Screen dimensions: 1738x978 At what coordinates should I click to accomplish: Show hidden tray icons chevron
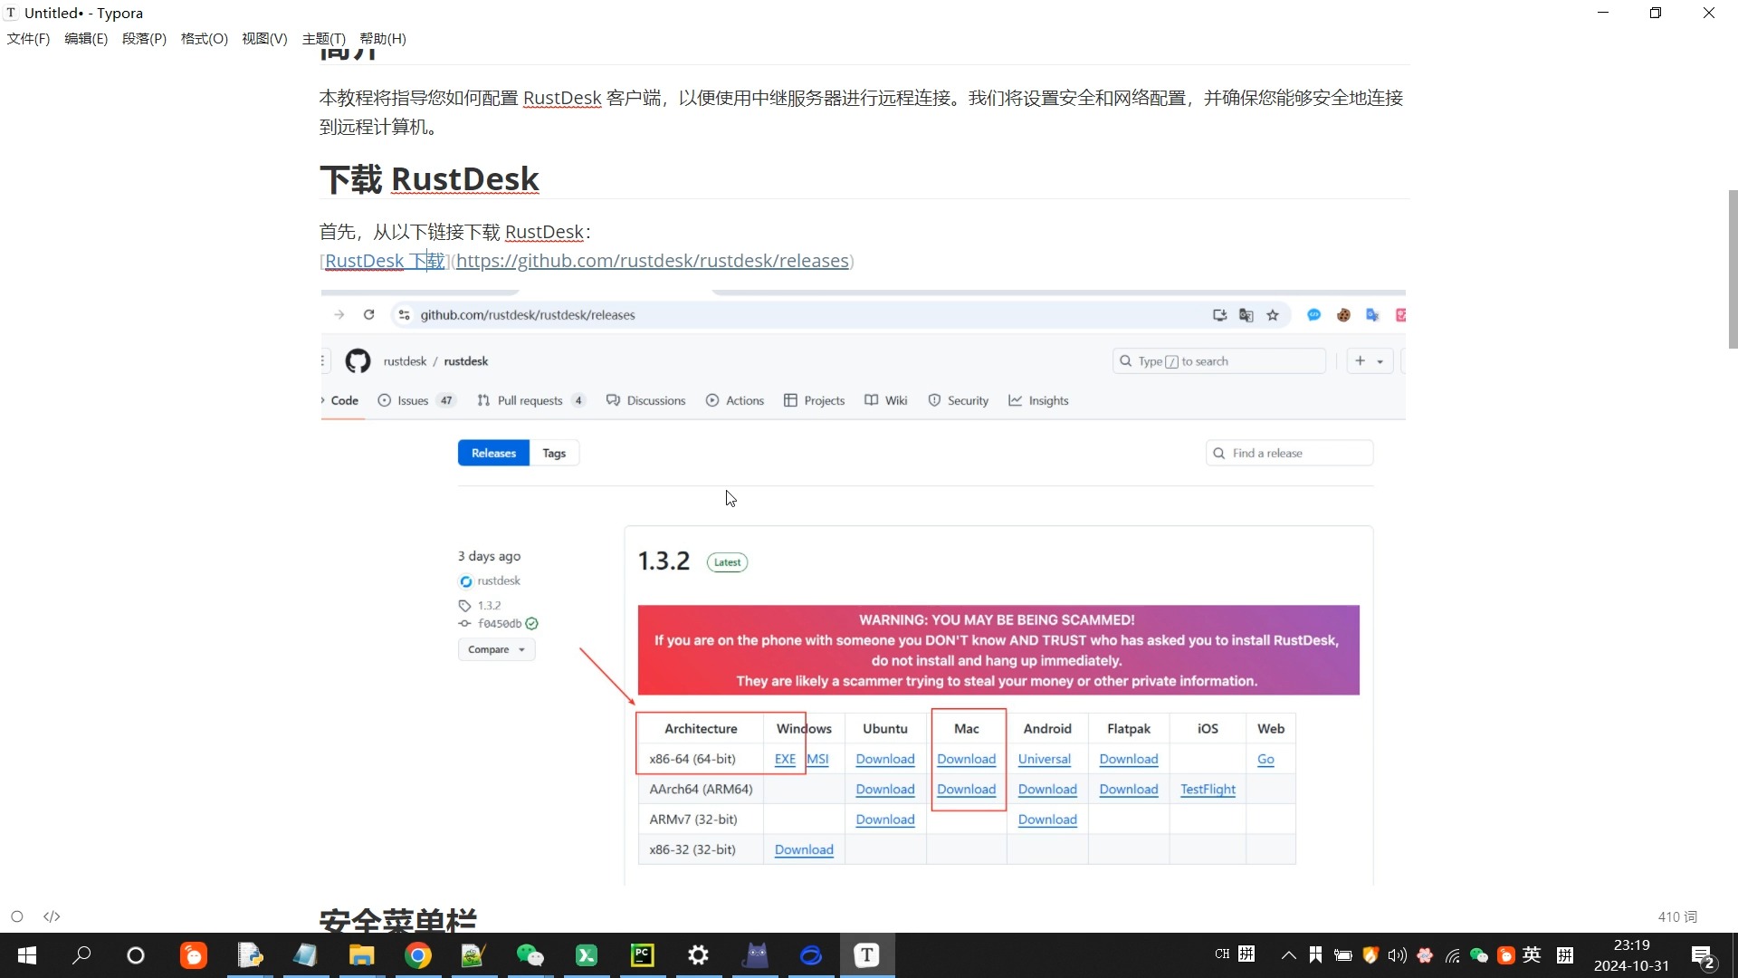coord(1289,955)
